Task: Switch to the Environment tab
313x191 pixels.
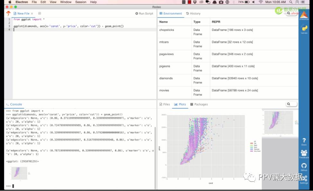Action: coord(171,14)
